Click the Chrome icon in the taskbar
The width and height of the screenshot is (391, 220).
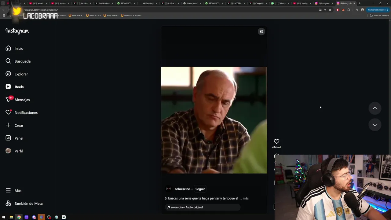(x=19, y=217)
